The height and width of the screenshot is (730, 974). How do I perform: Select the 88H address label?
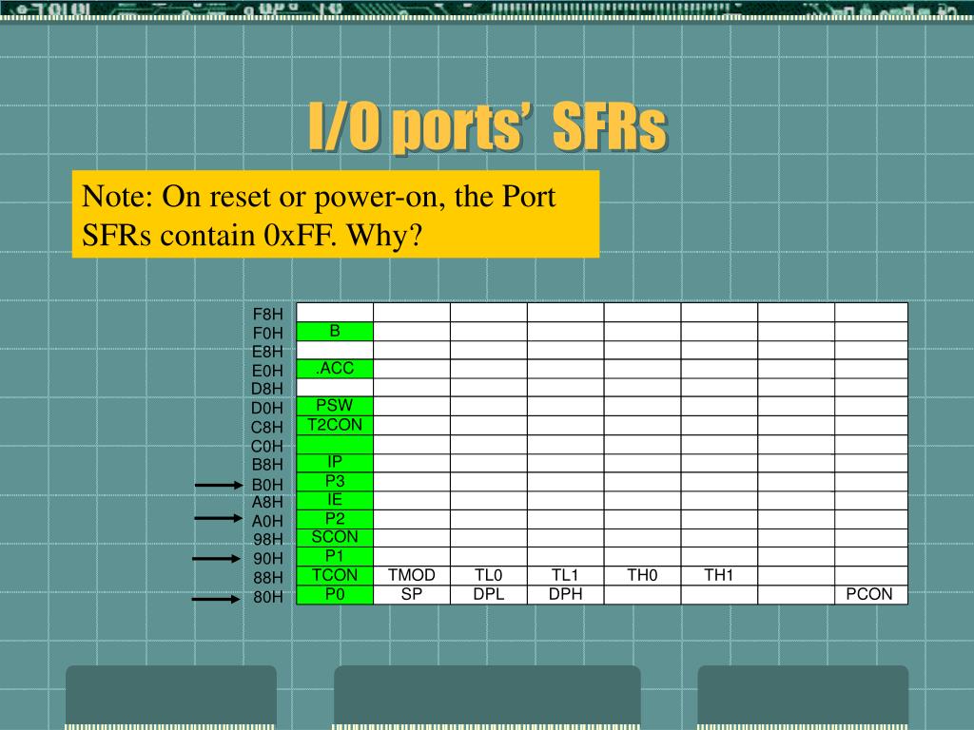268,578
